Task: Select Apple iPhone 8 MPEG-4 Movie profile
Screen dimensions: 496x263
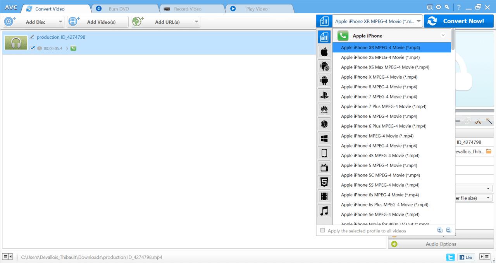Action: [392, 87]
